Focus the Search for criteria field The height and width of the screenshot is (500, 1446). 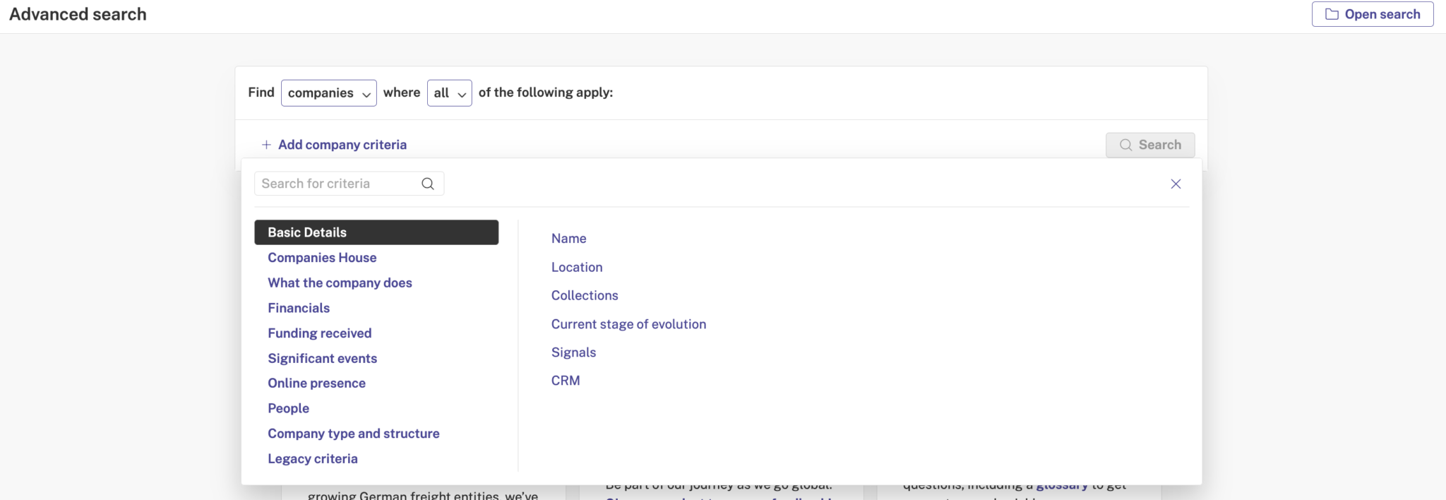point(339,184)
